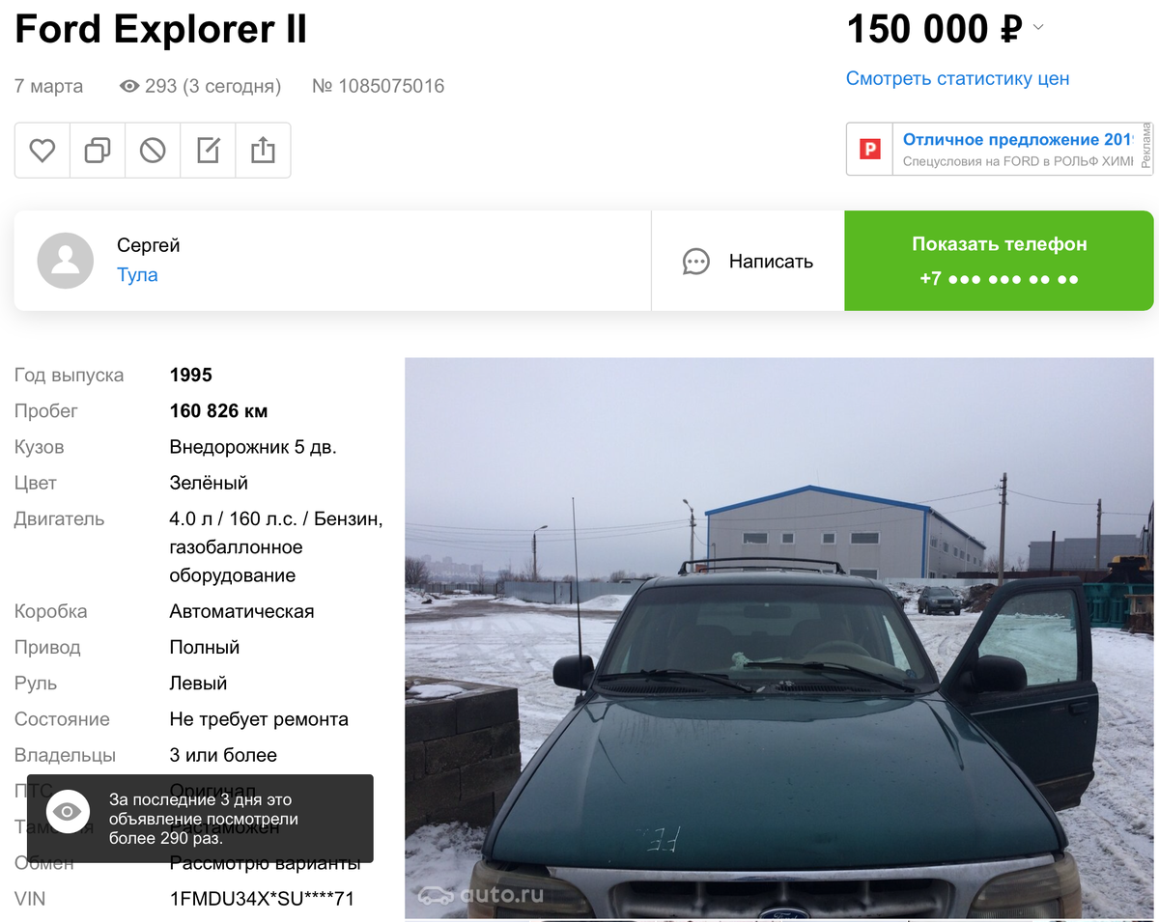Expand the price dropdown arrow near 150 000 ₽
1159x922 pixels.
coord(1038,28)
